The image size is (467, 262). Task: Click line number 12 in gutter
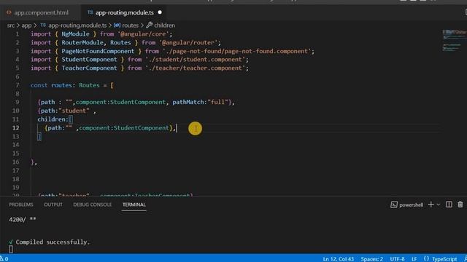pyautogui.click(x=16, y=128)
